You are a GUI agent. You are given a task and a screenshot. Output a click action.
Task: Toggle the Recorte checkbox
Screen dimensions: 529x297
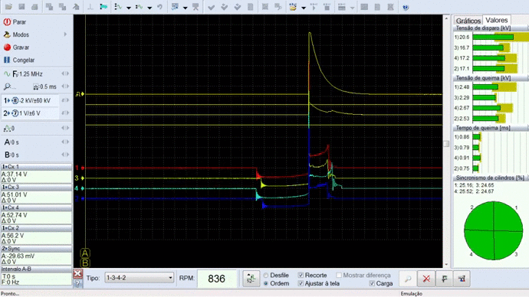pos(301,276)
